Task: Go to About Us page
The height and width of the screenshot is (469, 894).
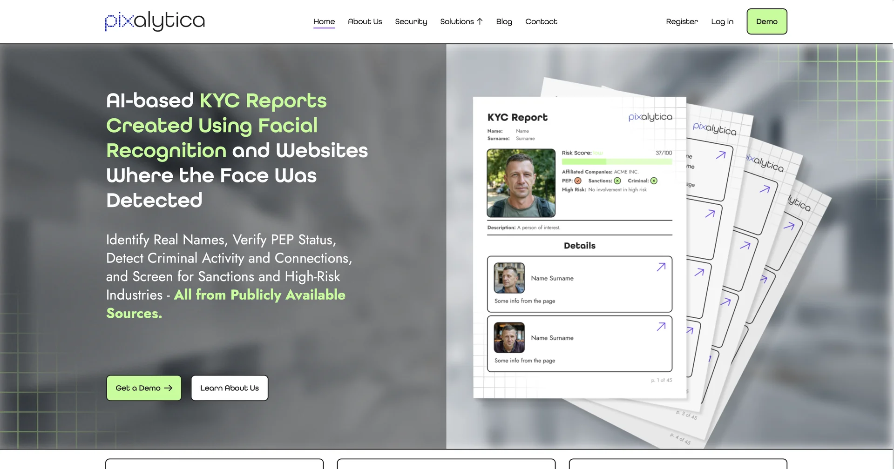Action: pos(365,21)
